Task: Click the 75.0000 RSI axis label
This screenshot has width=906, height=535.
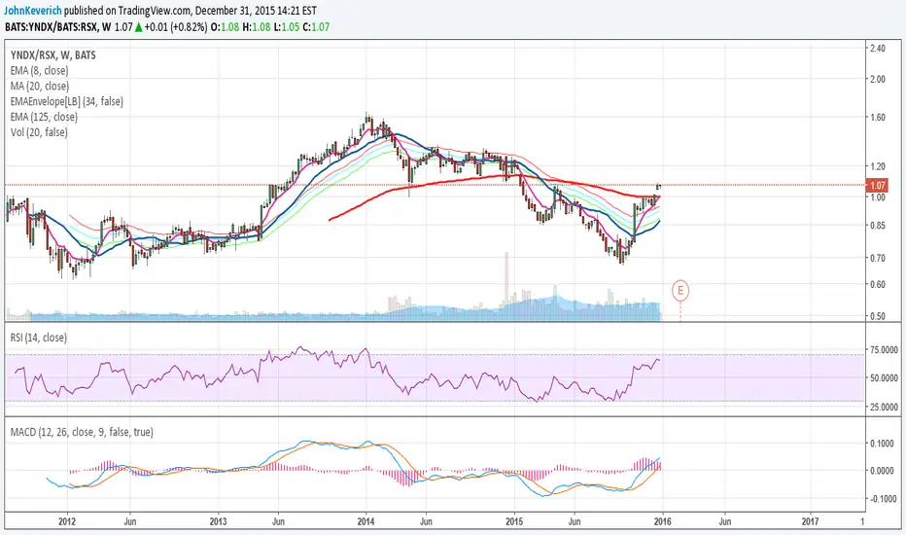Action: pos(884,350)
